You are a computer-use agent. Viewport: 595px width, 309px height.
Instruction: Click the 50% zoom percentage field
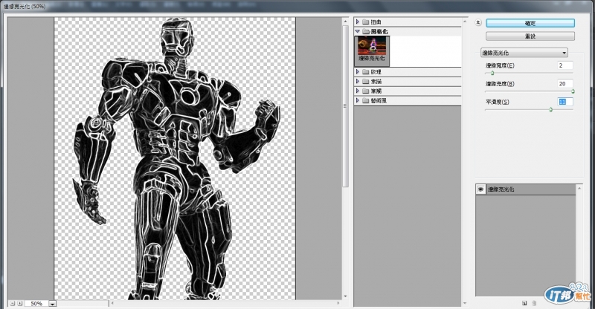(x=36, y=304)
